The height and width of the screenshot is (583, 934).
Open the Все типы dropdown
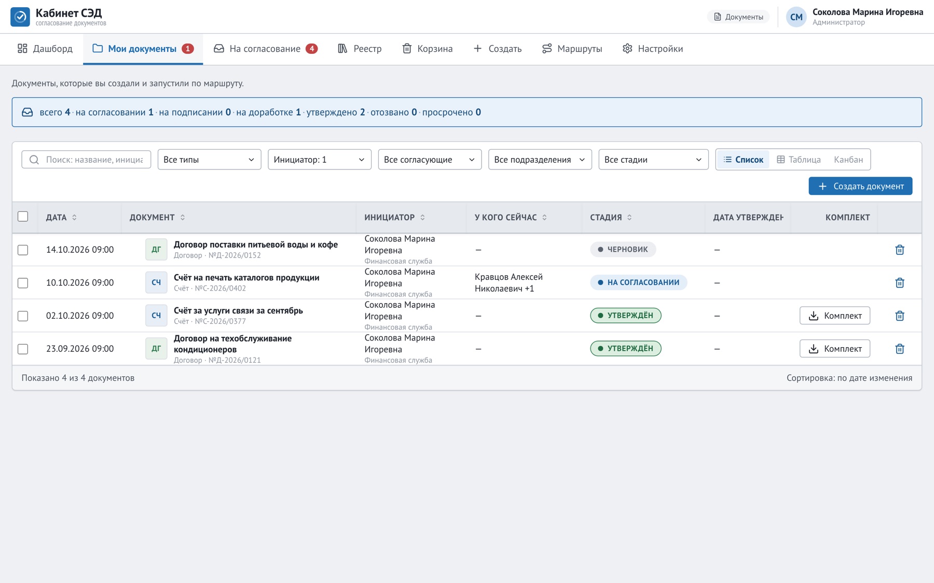tap(209, 160)
